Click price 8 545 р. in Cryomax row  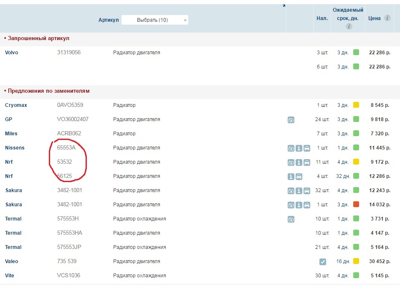pyautogui.click(x=380, y=105)
